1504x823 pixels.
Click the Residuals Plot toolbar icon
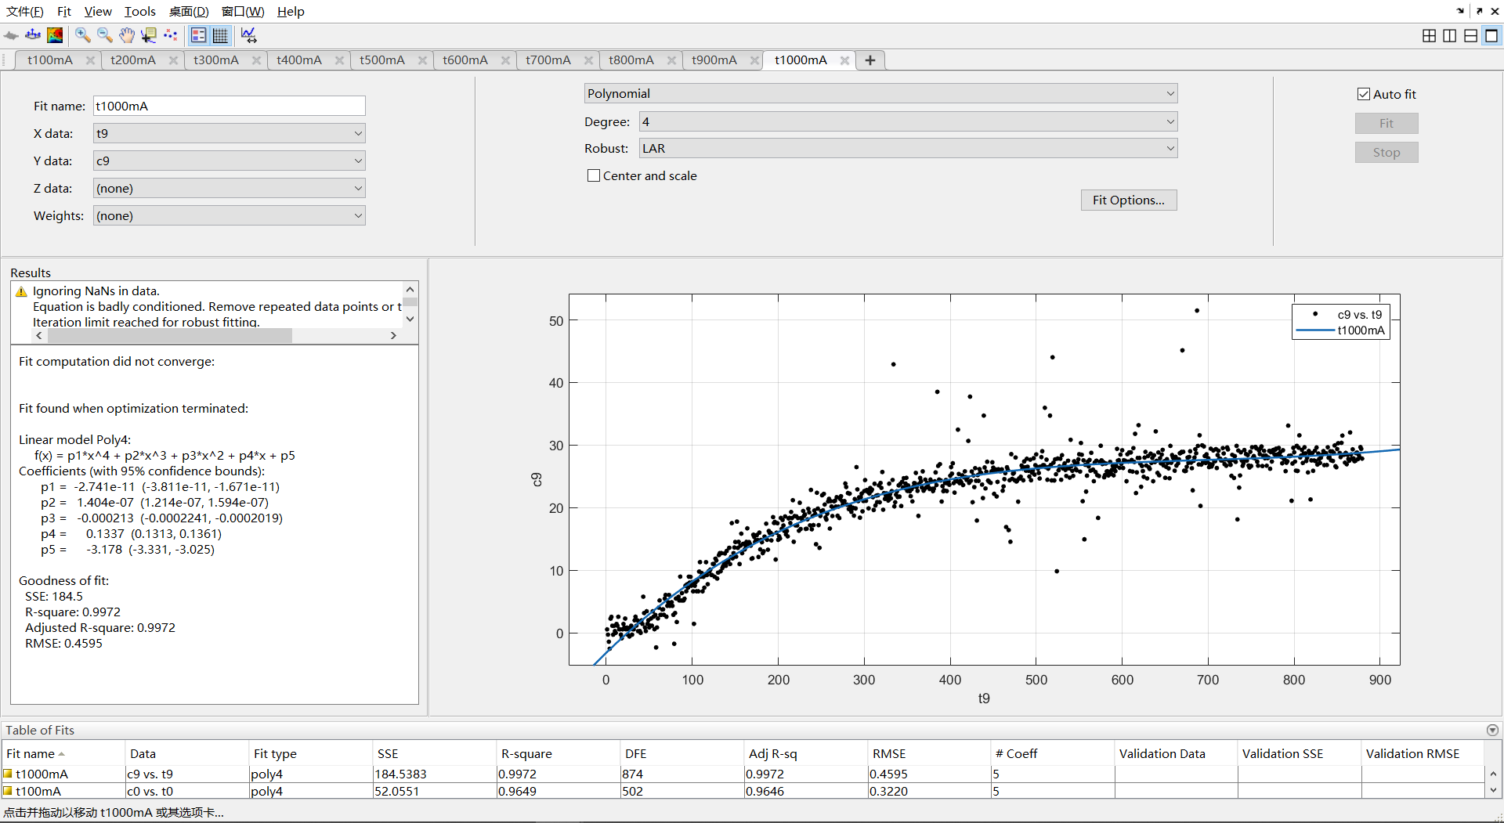coord(33,35)
